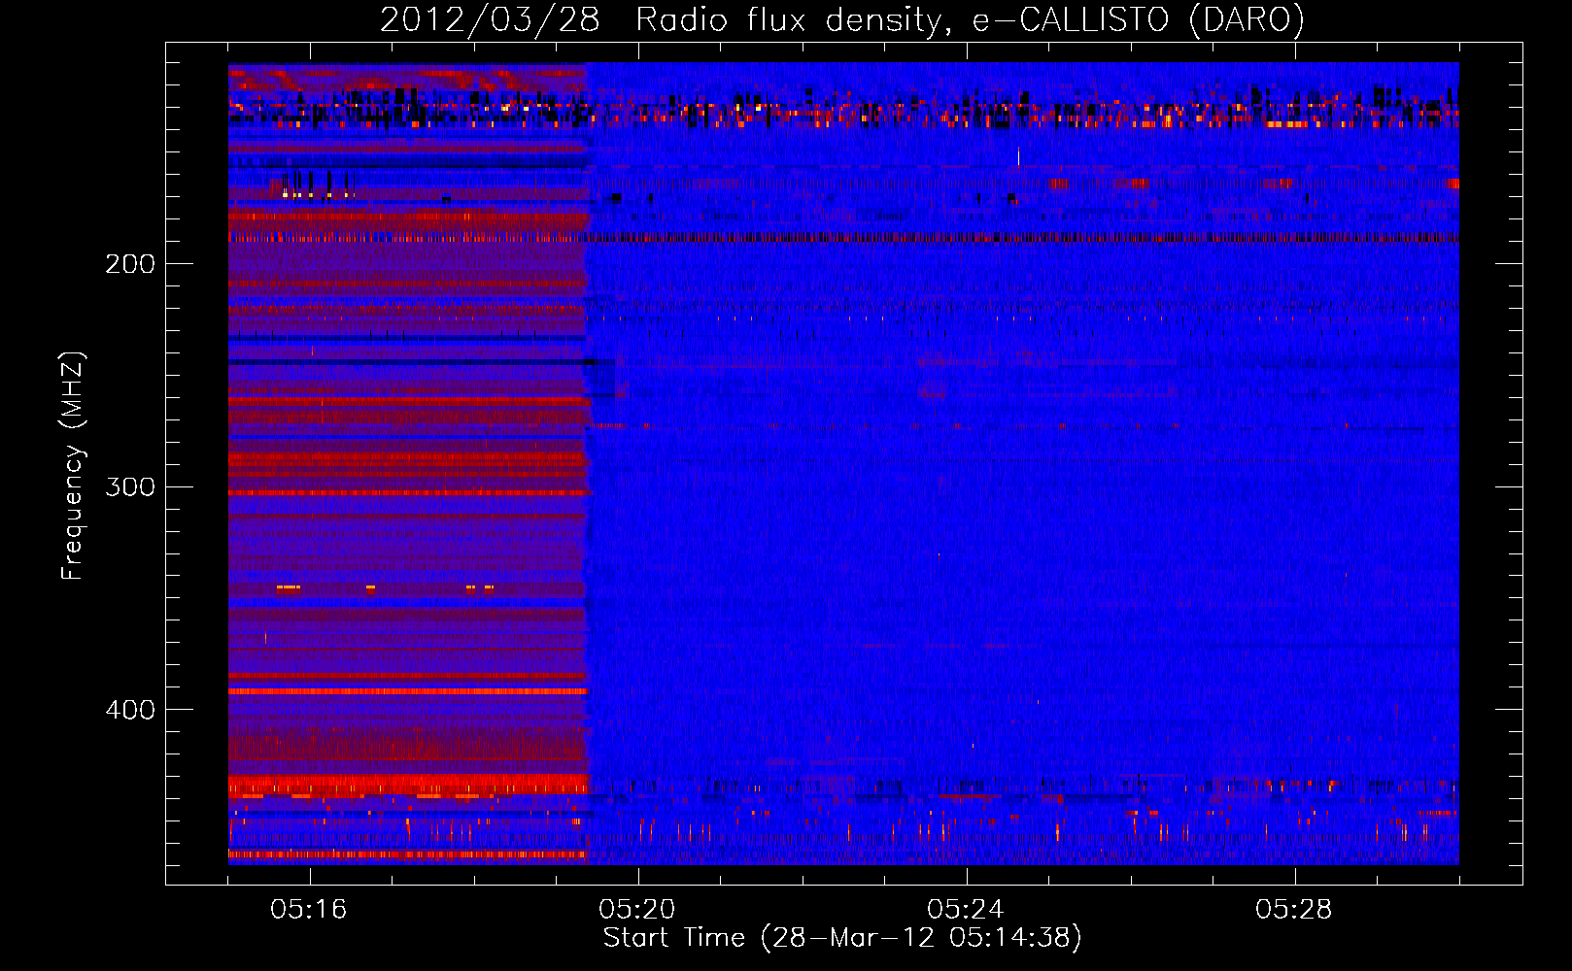
Task: Click the '05:28' time tick label
Action: 1294,910
